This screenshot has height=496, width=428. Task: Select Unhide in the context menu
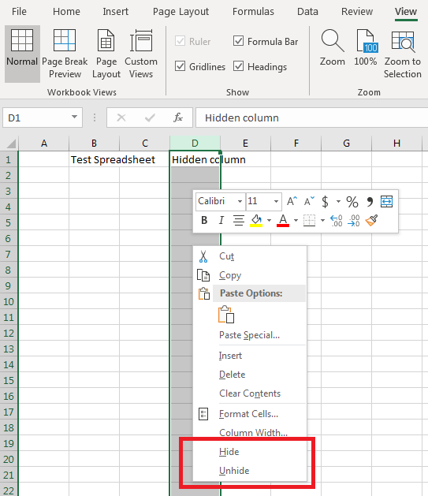pyautogui.click(x=234, y=471)
